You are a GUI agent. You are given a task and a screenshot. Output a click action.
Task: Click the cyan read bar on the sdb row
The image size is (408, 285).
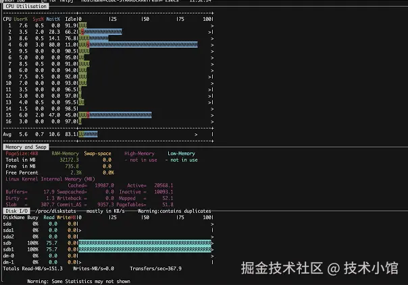(x=145, y=243)
